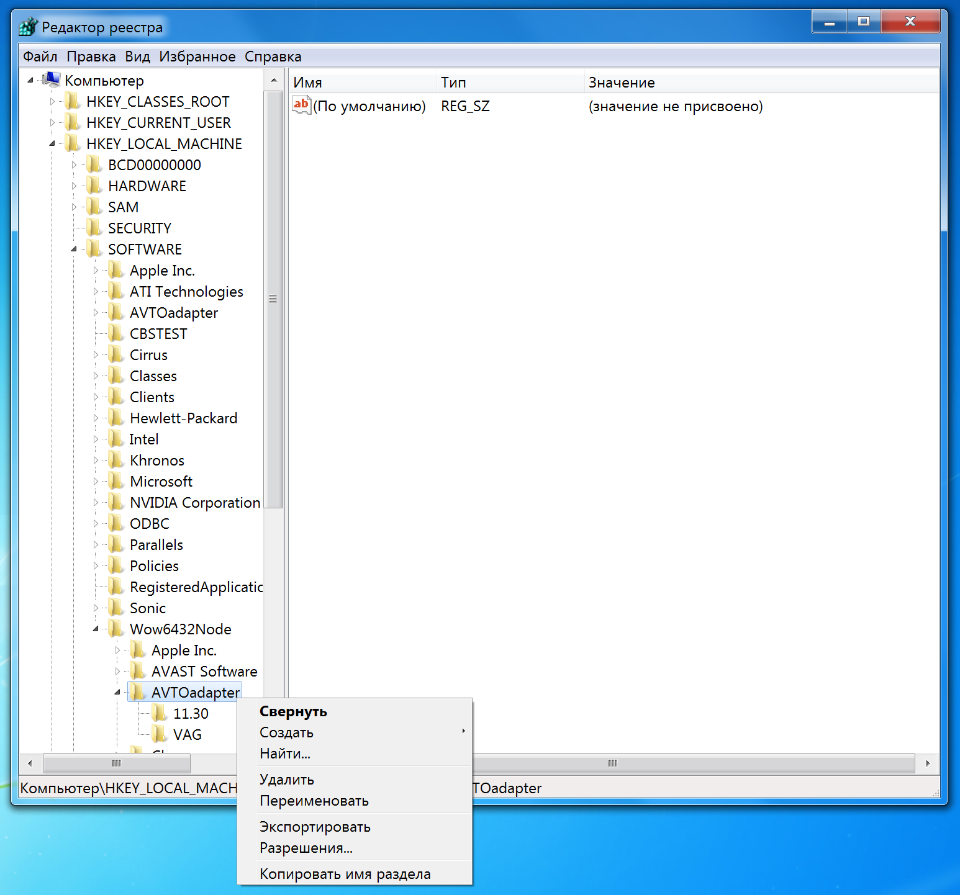The image size is (960, 895).
Task: Click the Компьютер computer icon
Action: click(51, 79)
